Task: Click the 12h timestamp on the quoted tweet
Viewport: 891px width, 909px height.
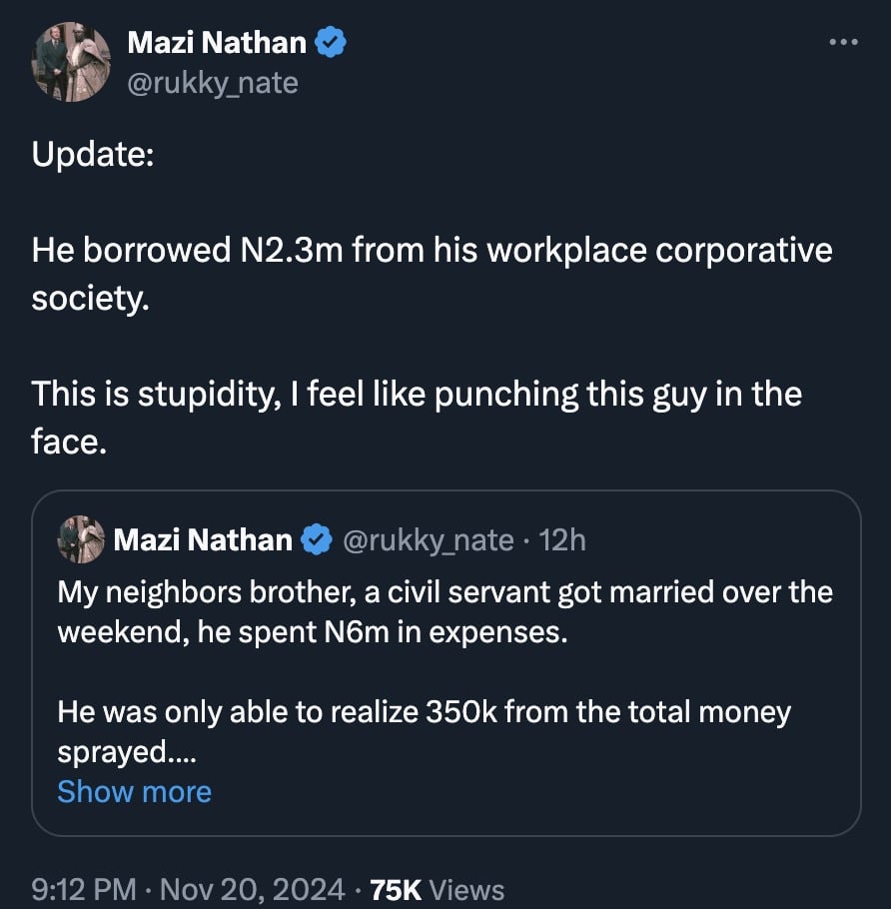Action: 562,540
